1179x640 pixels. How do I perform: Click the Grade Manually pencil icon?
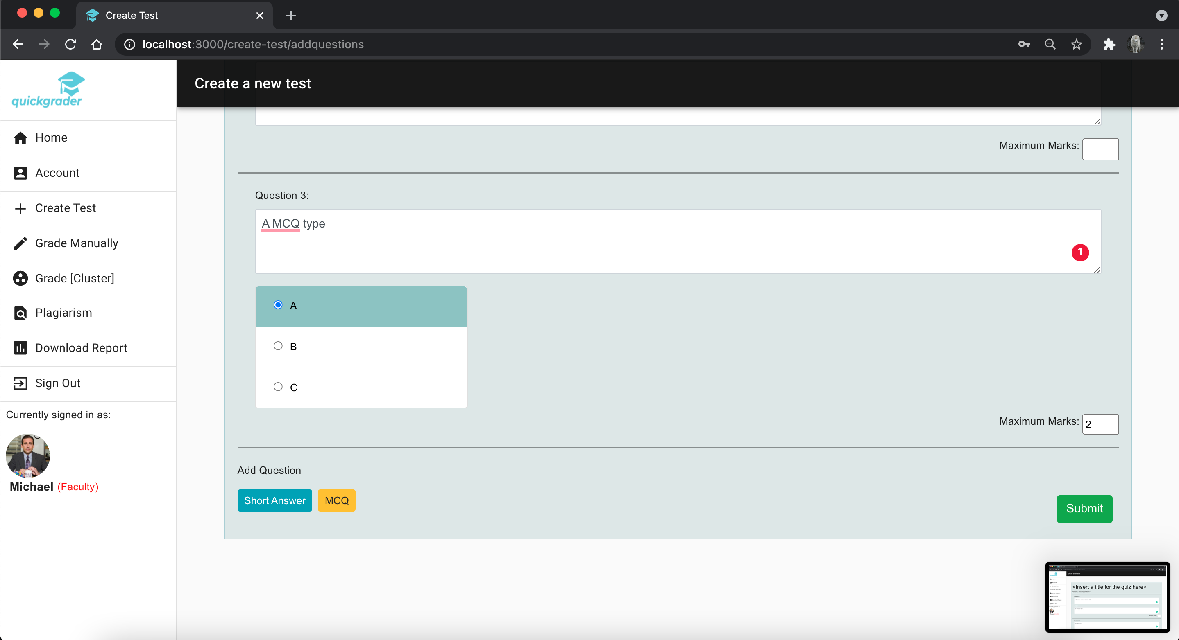pyautogui.click(x=20, y=243)
